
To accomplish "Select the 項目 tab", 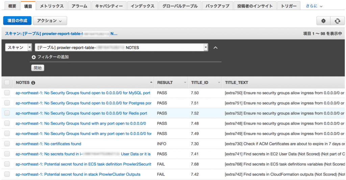I will pos(28,6).
